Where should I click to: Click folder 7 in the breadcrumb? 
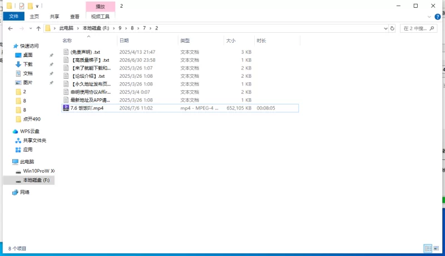(x=144, y=28)
